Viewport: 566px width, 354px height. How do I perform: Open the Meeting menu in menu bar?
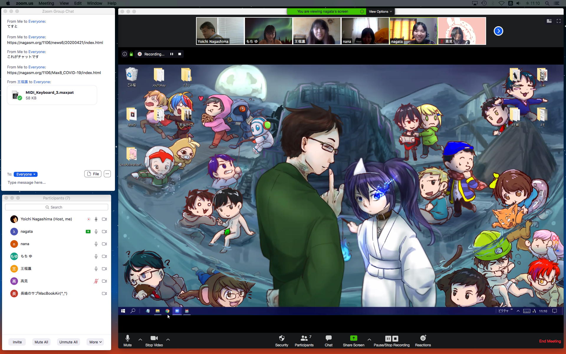pyautogui.click(x=46, y=3)
